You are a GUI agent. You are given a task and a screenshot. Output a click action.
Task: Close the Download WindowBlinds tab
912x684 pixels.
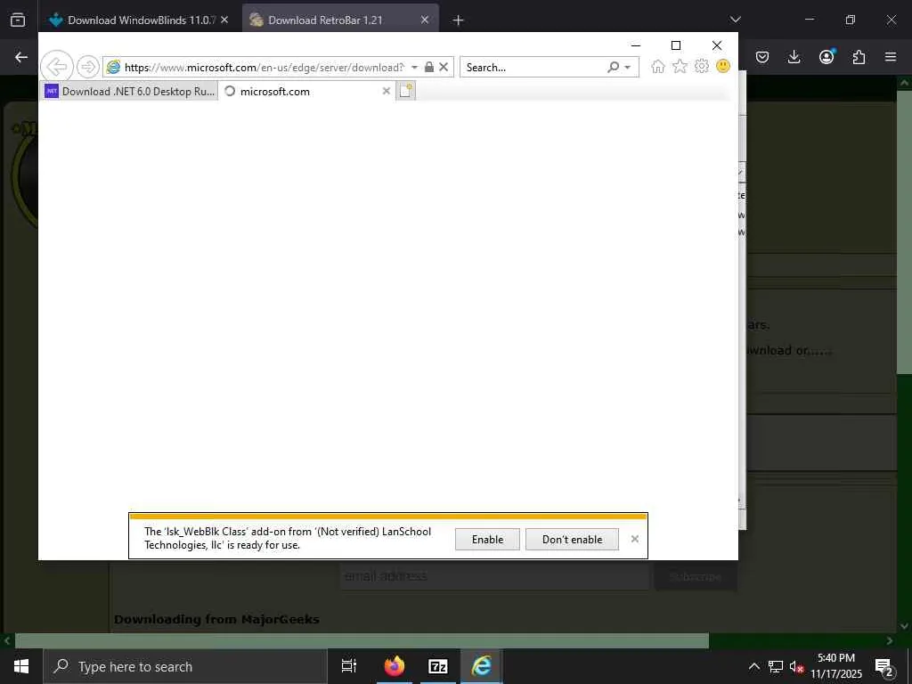(x=224, y=20)
